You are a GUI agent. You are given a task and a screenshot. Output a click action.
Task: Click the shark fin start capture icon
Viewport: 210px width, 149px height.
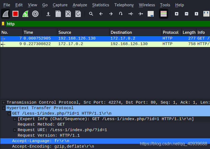[x=6, y=14]
